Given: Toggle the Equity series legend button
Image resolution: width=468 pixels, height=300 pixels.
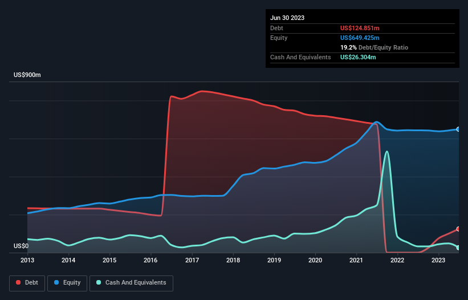Looking at the screenshot, I should pos(68,283).
